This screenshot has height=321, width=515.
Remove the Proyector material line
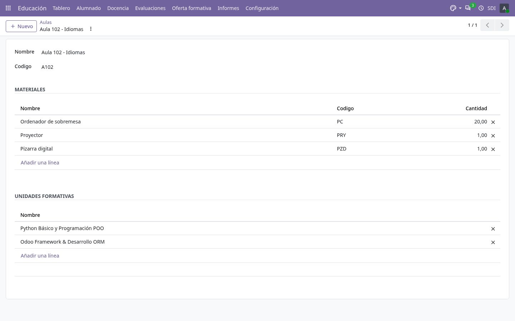[x=493, y=136]
